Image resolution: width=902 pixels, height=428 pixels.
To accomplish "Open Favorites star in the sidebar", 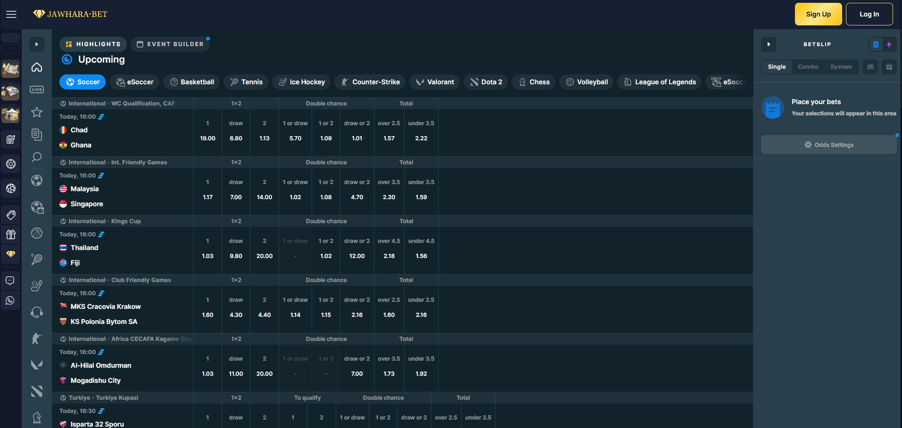I will coord(37,112).
